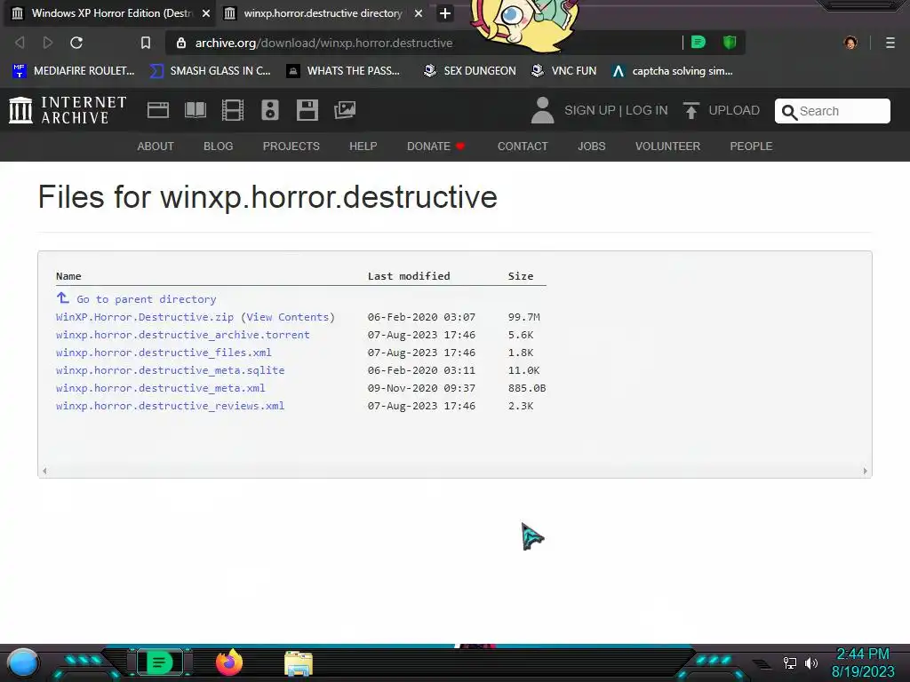
Task: Open the Texts book icon
Action: coord(196,110)
